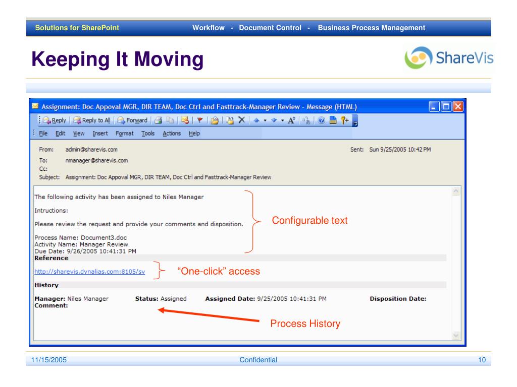
Task: Click the Subject line text
Action: [168, 177]
